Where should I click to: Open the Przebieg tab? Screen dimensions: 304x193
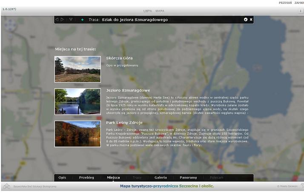pyautogui.click(x=86, y=177)
